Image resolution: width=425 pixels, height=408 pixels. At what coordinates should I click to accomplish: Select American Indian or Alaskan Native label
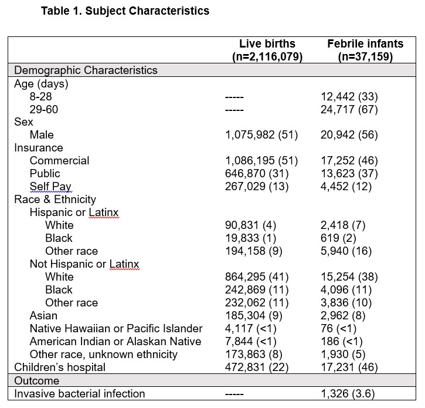click(x=115, y=342)
